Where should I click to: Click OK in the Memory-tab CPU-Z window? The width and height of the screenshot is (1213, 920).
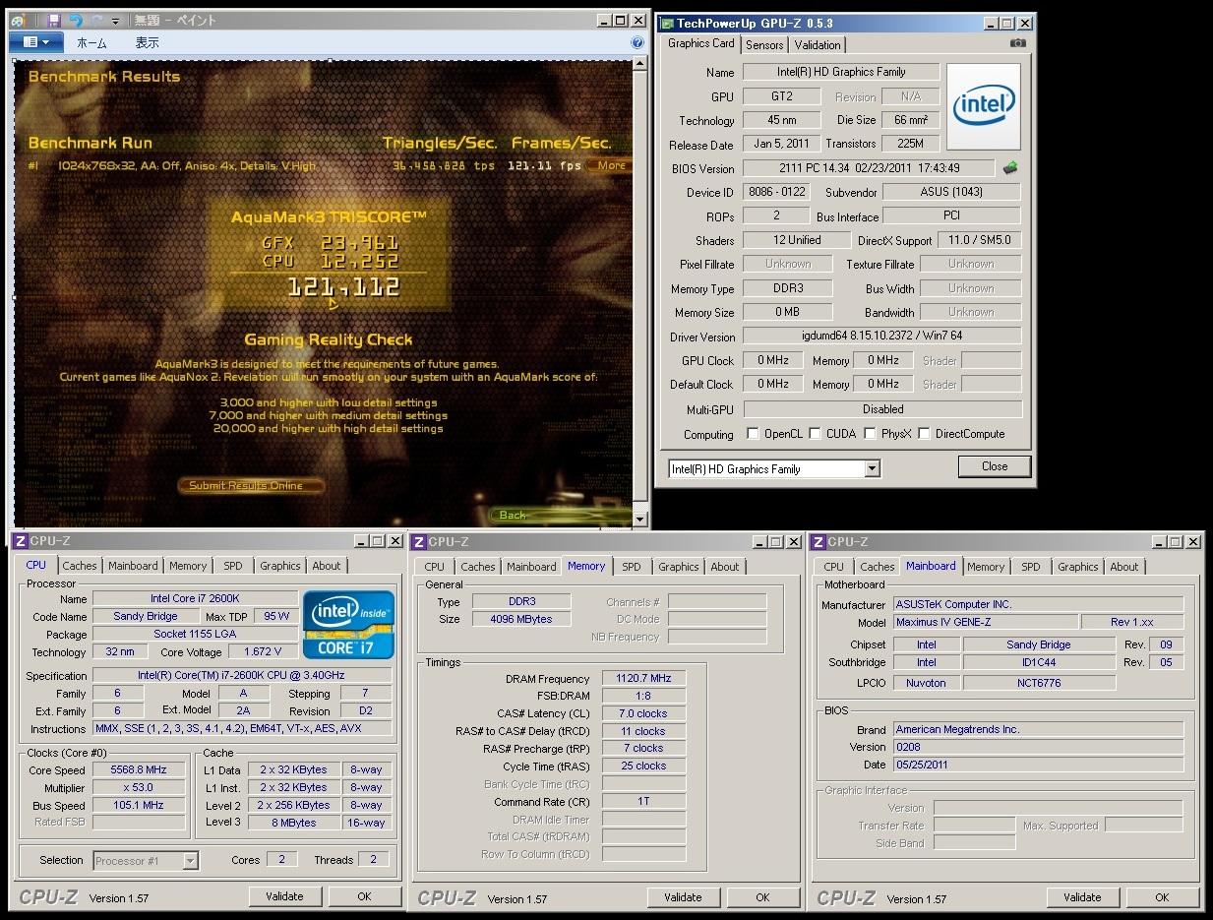click(762, 897)
